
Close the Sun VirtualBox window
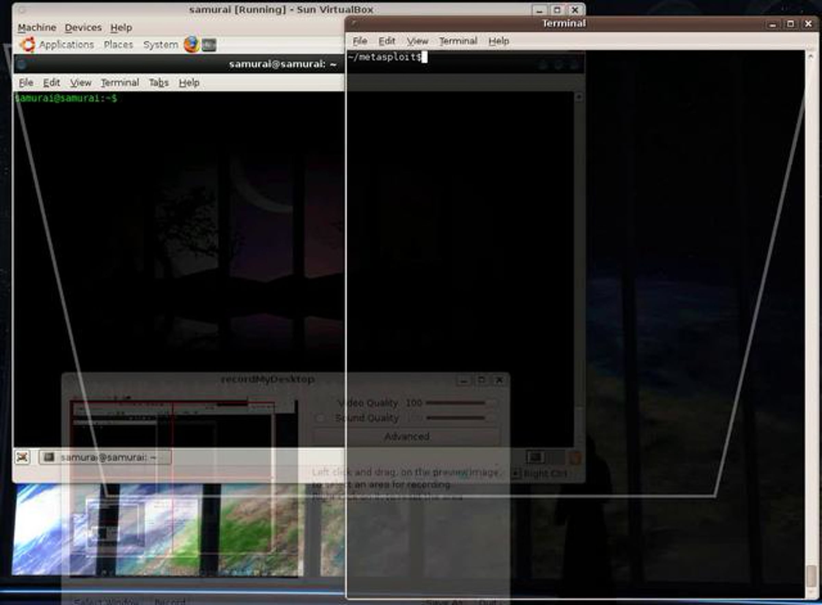click(575, 10)
